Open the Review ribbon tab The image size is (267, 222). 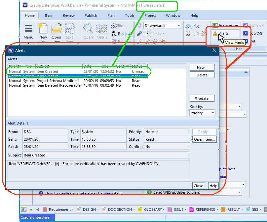tap(69, 15)
